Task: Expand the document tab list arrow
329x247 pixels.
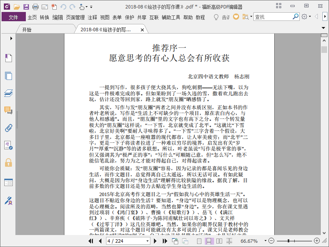Action: click(x=324, y=28)
